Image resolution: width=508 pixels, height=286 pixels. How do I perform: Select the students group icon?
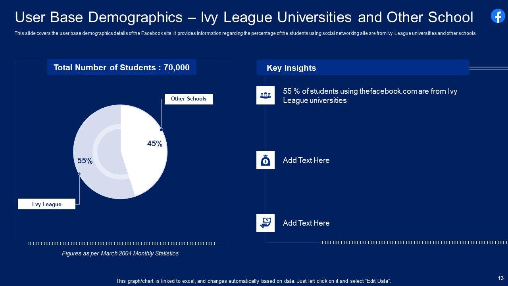pos(265,95)
